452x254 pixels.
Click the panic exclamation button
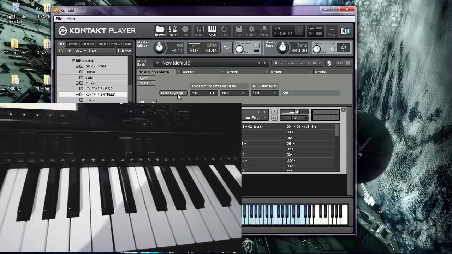coord(299,31)
